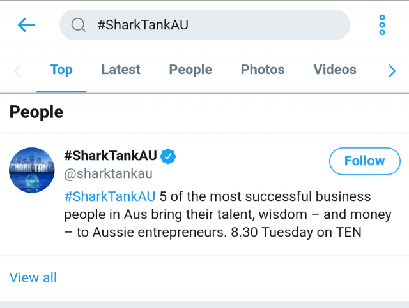Screen dimensions: 409x308
Task: Go back using the blue arrow
Action: tap(26, 25)
